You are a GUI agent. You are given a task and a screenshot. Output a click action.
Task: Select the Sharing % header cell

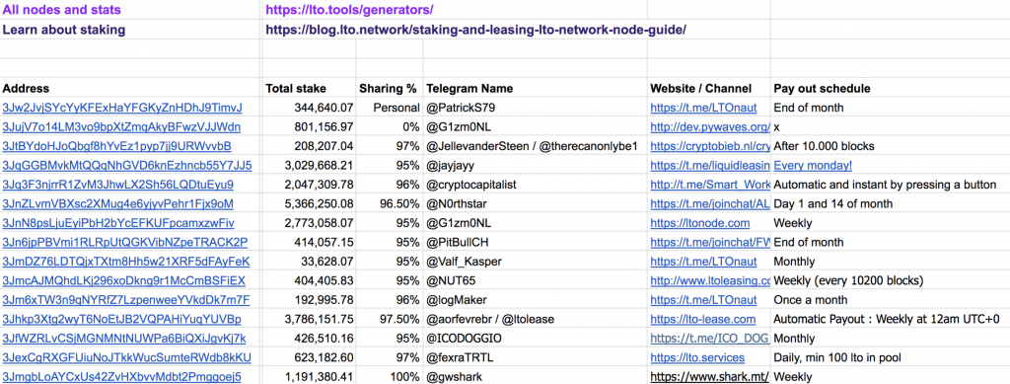(390, 88)
